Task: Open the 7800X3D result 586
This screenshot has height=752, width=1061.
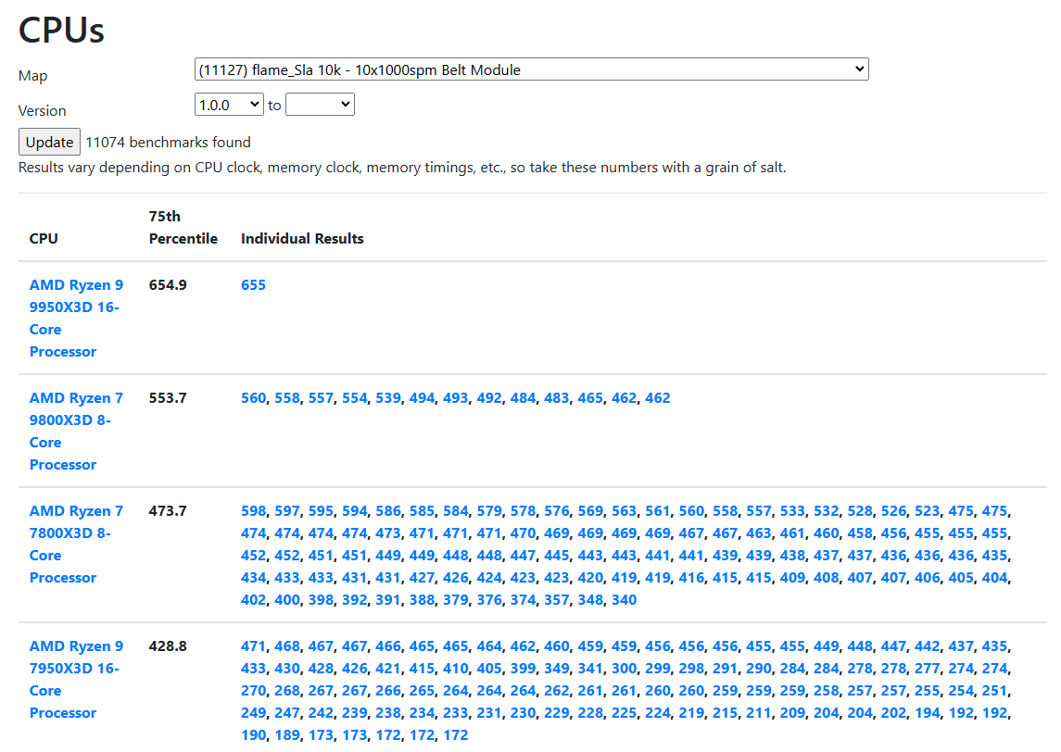Action: point(387,510)
